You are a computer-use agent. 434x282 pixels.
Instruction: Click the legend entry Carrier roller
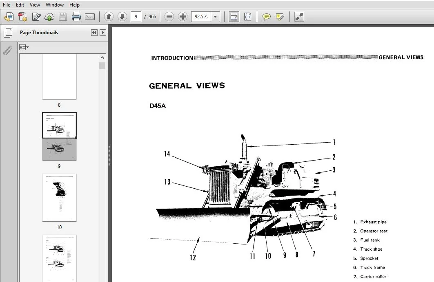tap(373, 276)
